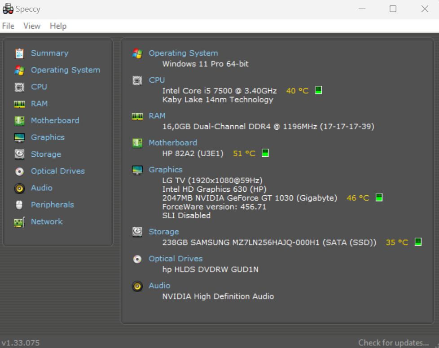
Task: Select the Summary sidebar icon
Action: pyautogui.click(x=19, y=53)
